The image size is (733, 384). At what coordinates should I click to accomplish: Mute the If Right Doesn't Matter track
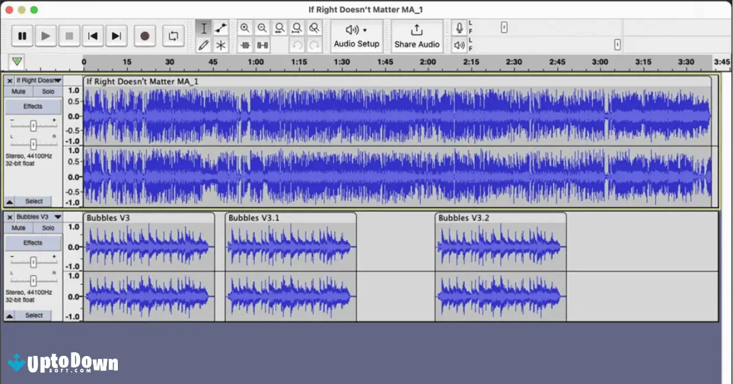[19, 91]
